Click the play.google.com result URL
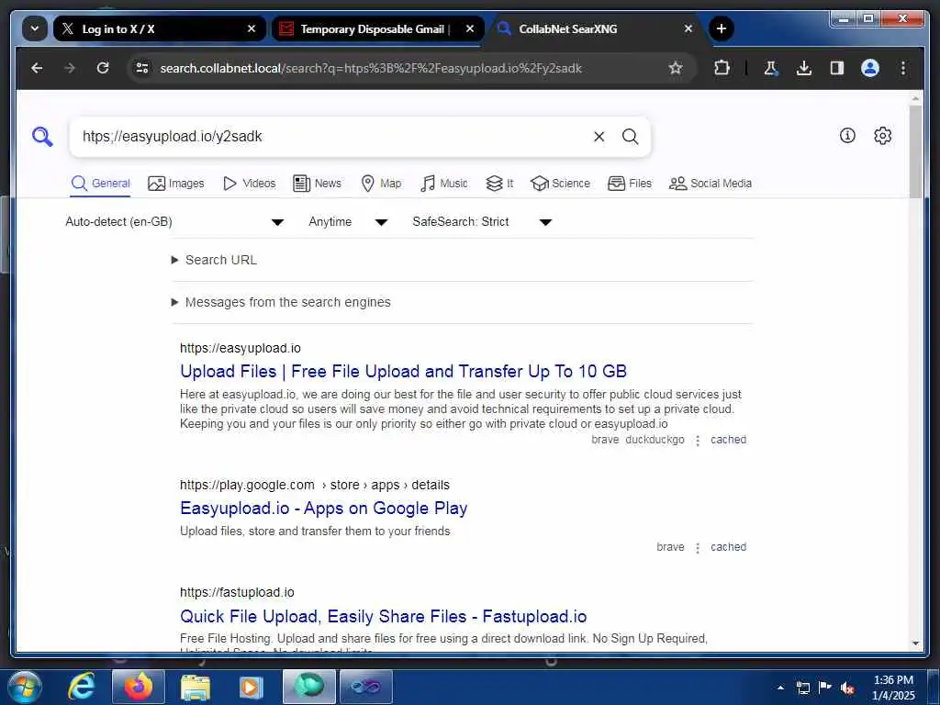Screen dimensions: 940x705 point(315,485)
